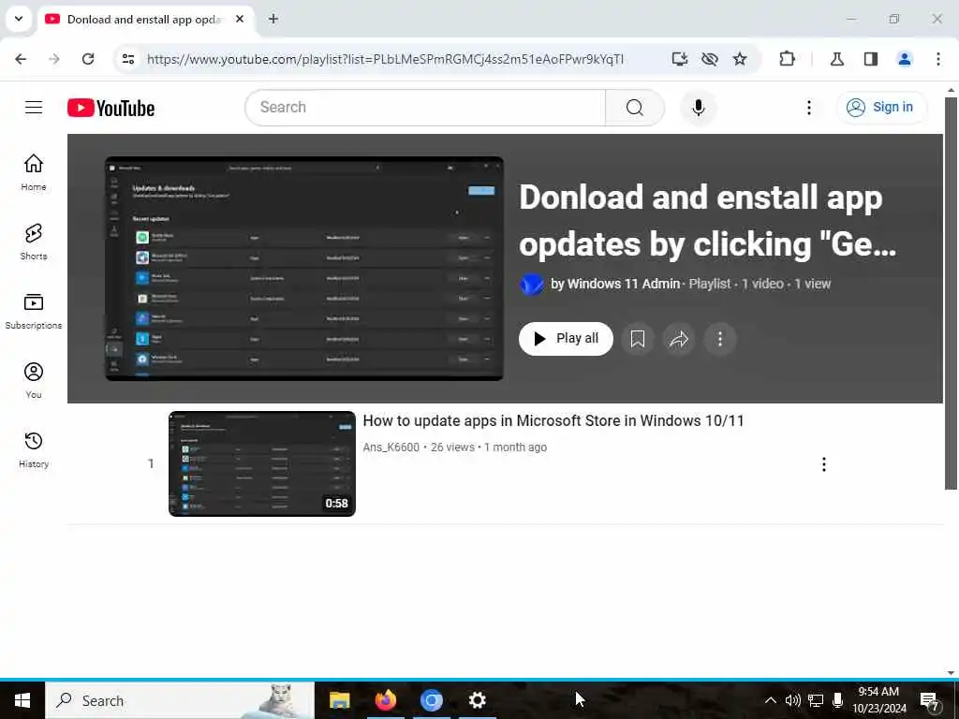Viewport: 959px width, 719px height.
Task: Open Shorts from sidebar
Action: pyautogui.click(x=34, y=242)
